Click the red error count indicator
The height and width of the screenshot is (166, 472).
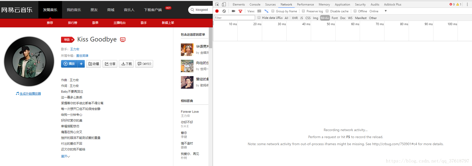click(x=452, y=4)
